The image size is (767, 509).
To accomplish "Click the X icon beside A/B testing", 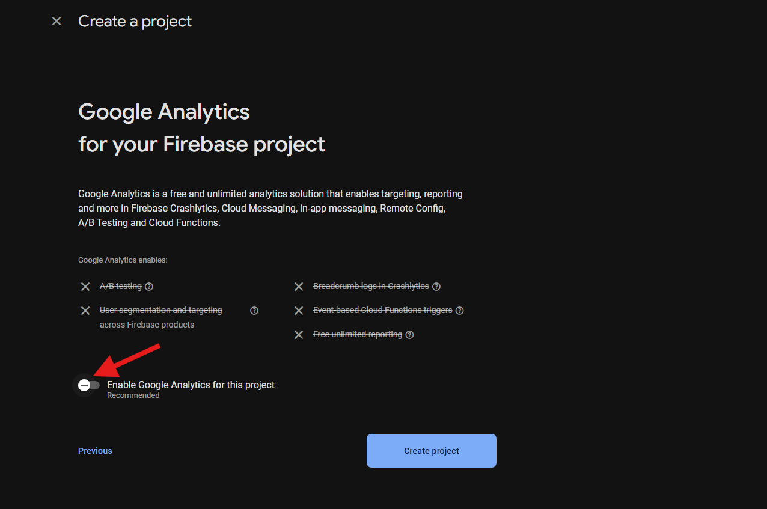I will click(85, 287).
